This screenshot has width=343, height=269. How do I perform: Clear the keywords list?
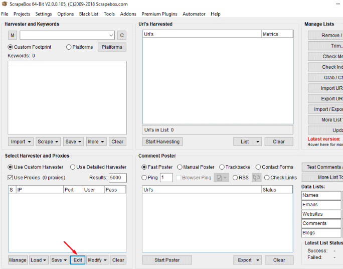point(117,142)
